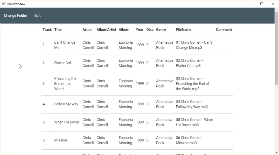Click the MainWindow app icon in title bar

[x=4, y=4]
